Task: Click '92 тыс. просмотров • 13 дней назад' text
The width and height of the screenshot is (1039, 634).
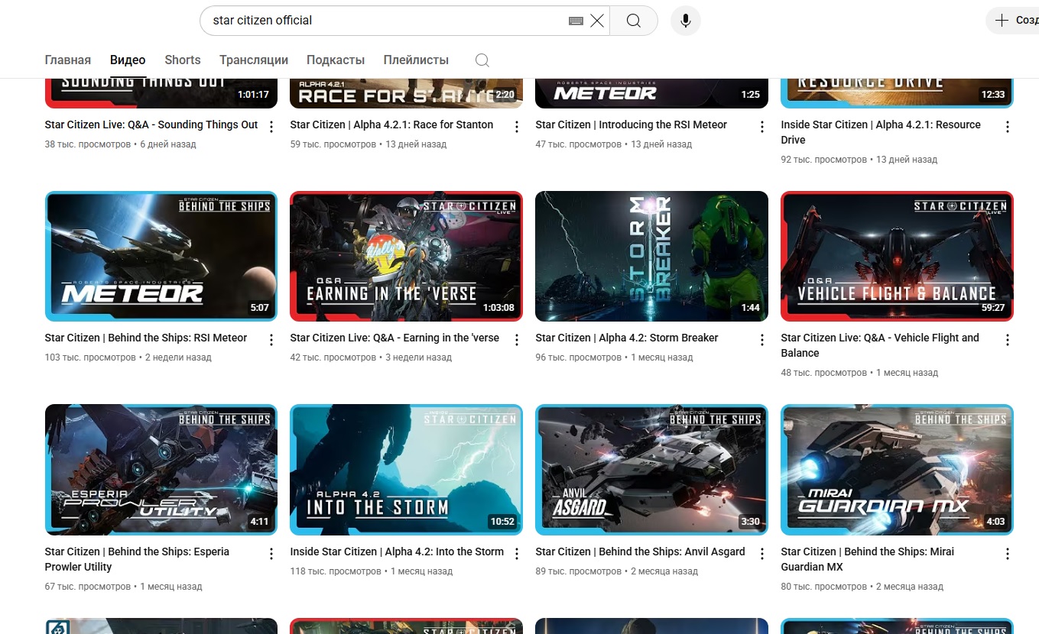Action: 859,160
